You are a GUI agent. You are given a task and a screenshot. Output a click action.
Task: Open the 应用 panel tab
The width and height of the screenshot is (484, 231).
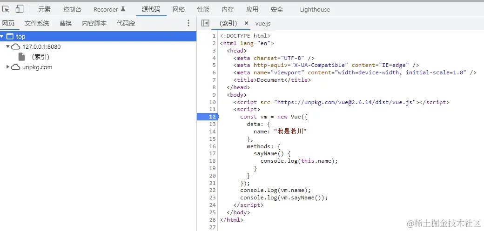[x=252, y=10]
